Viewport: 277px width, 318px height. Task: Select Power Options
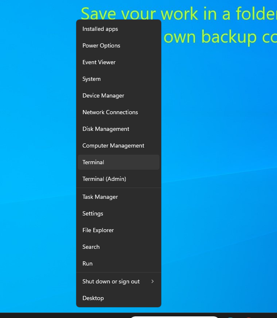pyautogui.click(x=101, y=45)
